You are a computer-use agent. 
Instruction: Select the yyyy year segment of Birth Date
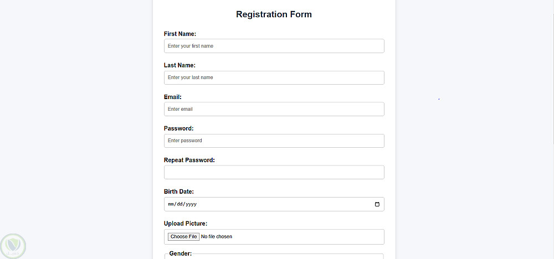pyautogui.click(x=191, y=204)
